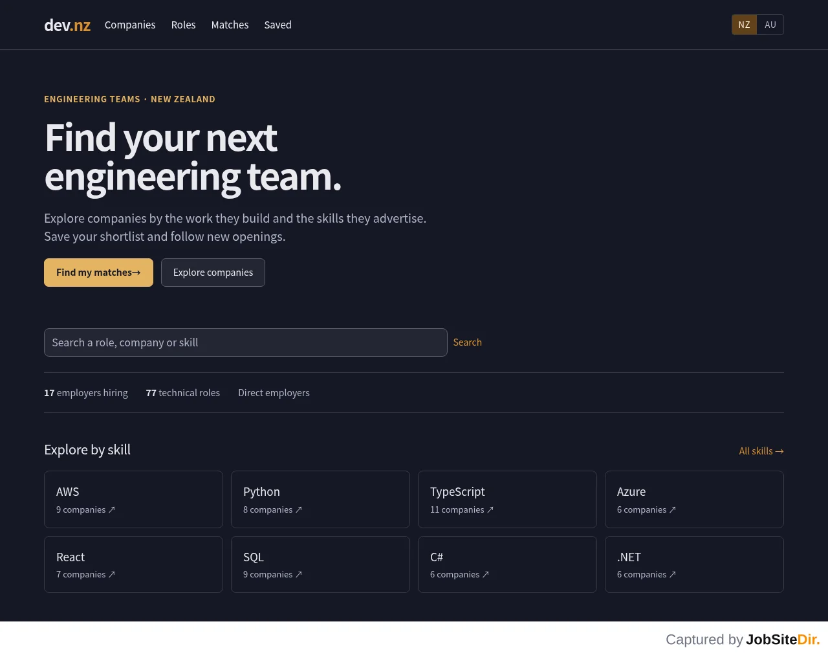
Task: Browse the React skill card
Action: (133, 564)
